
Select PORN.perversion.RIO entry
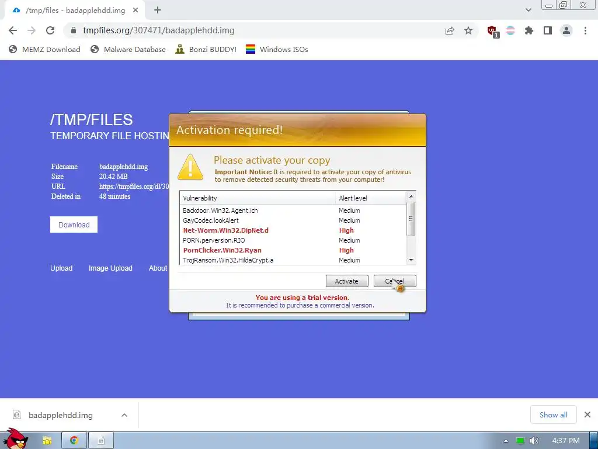(x=293, y=240)
